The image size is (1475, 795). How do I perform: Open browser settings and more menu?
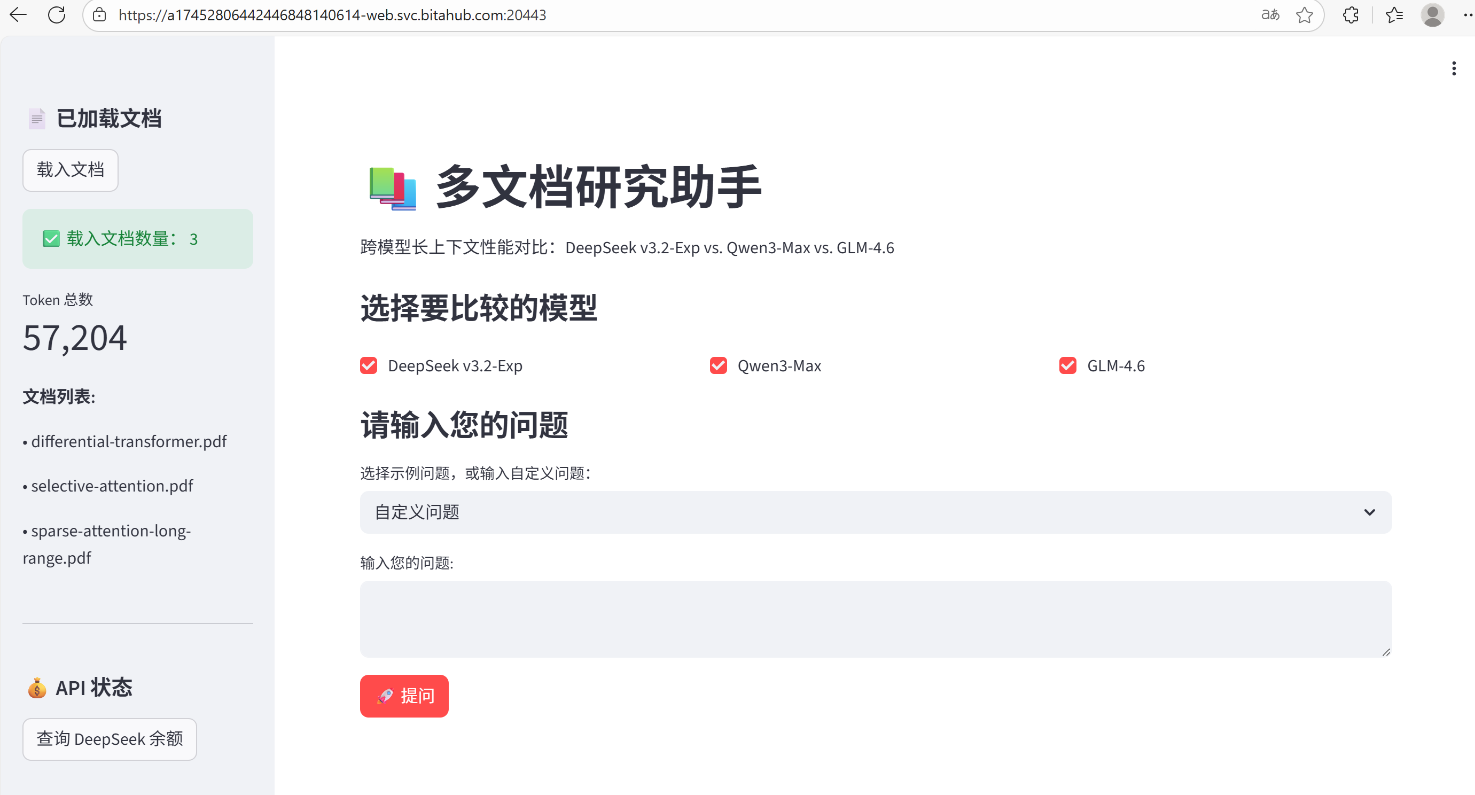[1468, 15]
